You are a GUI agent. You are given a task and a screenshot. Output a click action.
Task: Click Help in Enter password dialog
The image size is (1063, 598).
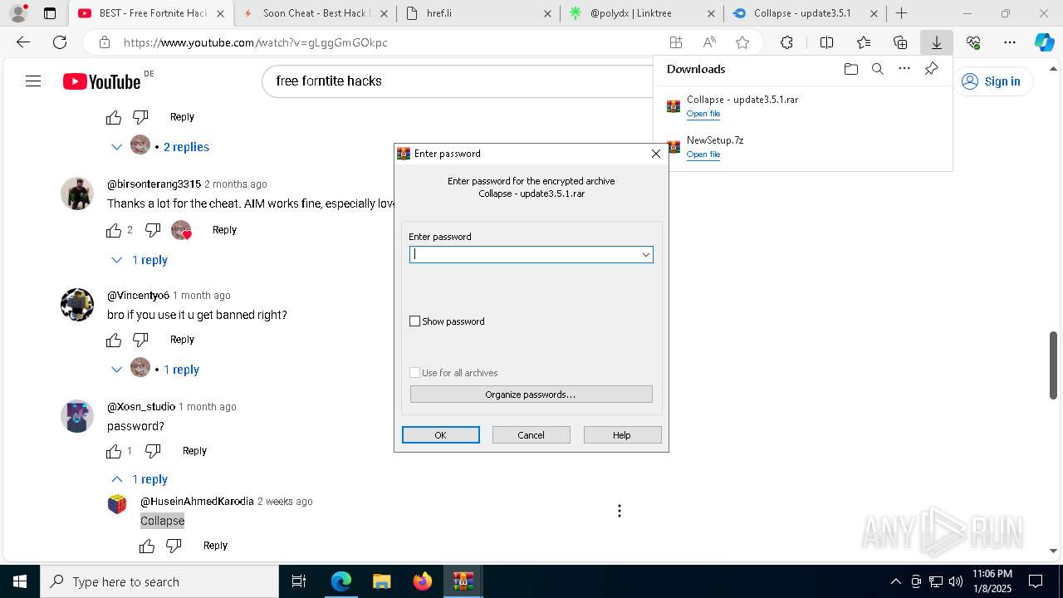tap(622, 435)
